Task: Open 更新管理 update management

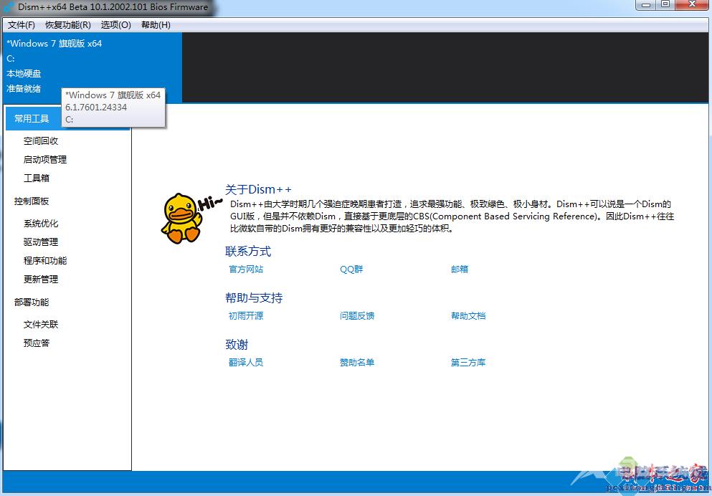Action: pos(40,279)
